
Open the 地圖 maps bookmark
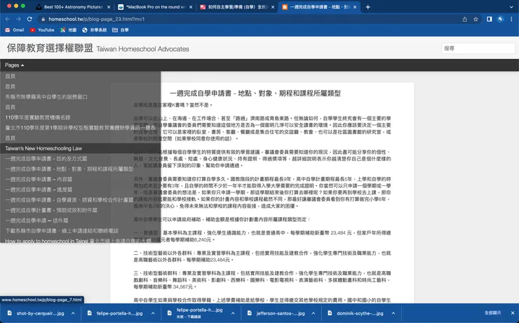coord(68,30)
